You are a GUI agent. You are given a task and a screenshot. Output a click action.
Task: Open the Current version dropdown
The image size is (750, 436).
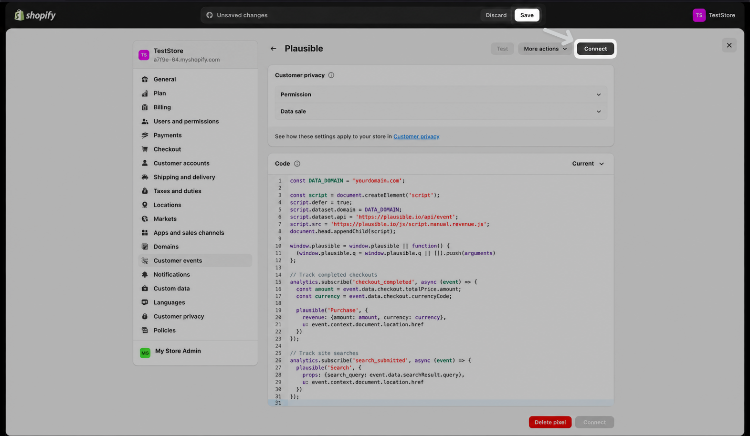588,164
